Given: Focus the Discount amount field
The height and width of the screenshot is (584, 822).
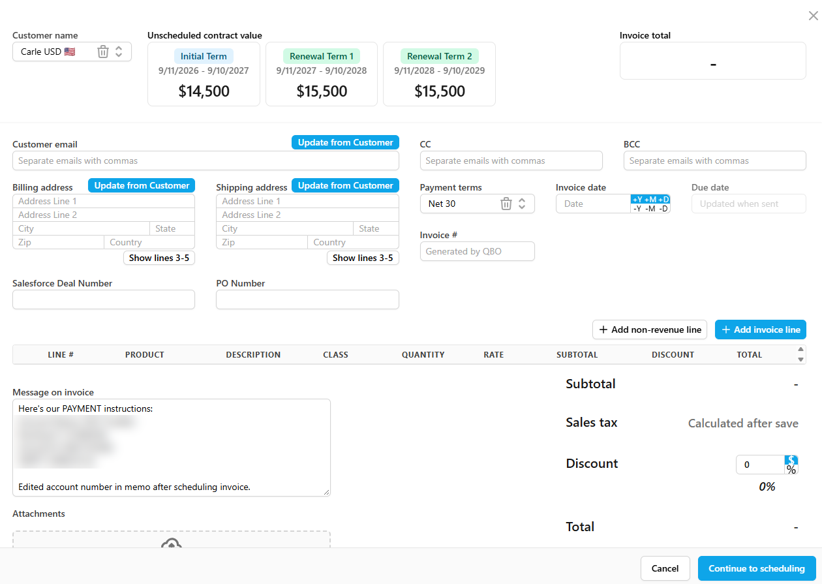Looking at the screenshot, I should tap(760, 465).
